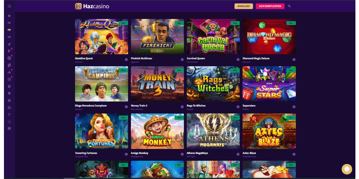Click the bar chart sidebar icon

pos(9,72)
